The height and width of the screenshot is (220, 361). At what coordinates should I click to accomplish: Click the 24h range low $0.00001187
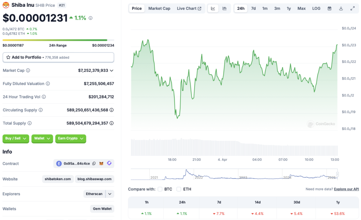click(x=13, y=45)
